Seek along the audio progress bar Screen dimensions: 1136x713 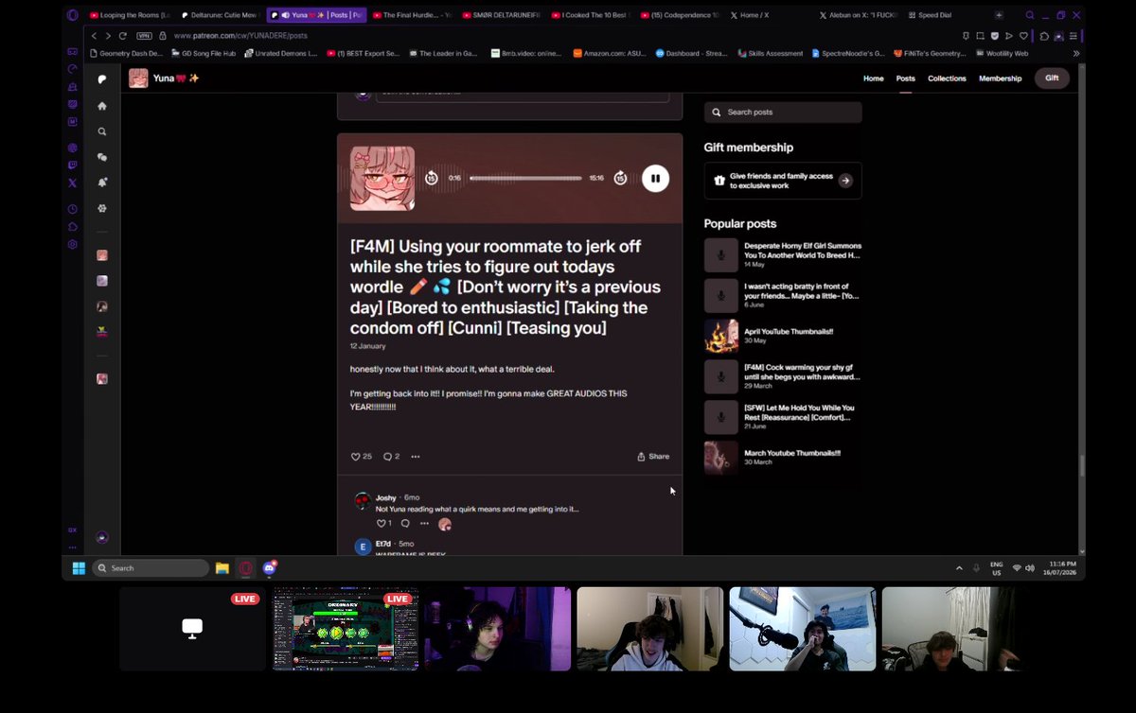525,178
